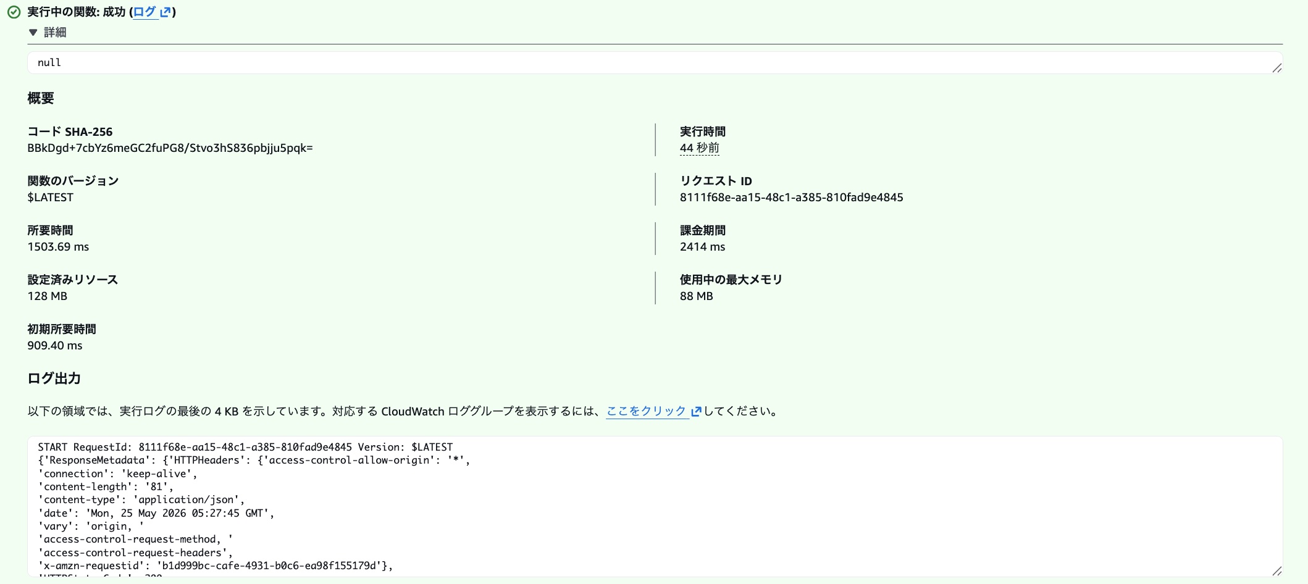Click the 'date' Mon, 25 May 2026 log line

pyautogui.click(x=156, y=513)
